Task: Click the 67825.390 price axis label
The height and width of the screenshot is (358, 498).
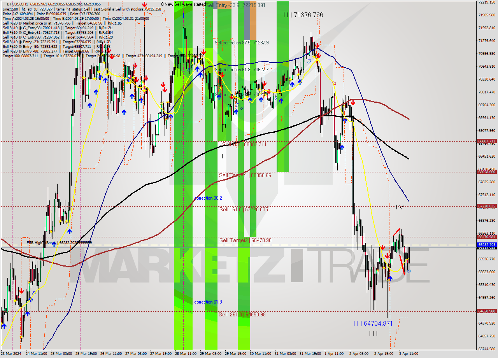Action: [x=487, y=182]
